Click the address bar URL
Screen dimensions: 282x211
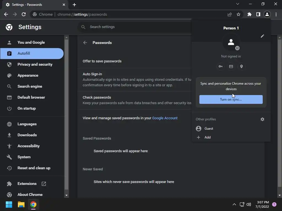pos(82,14)
